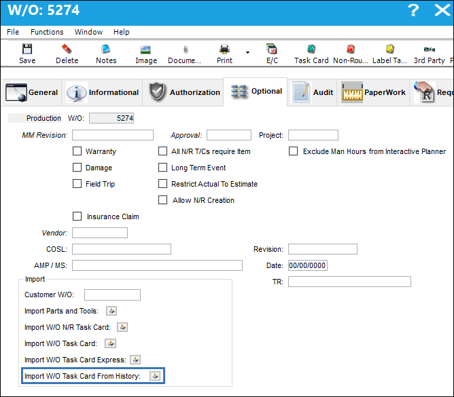454x397 pixels.
Task: Click the Revision input field
Action: [323, 249]
